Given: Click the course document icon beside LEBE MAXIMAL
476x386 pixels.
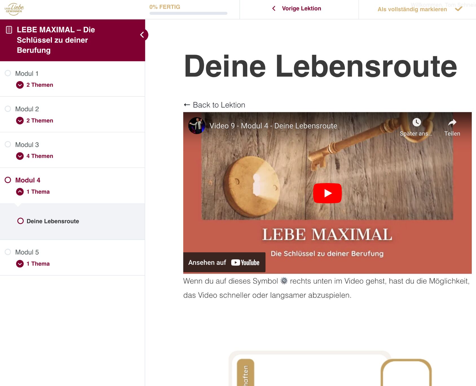Looking at the screenshot, I should (9, 30).
